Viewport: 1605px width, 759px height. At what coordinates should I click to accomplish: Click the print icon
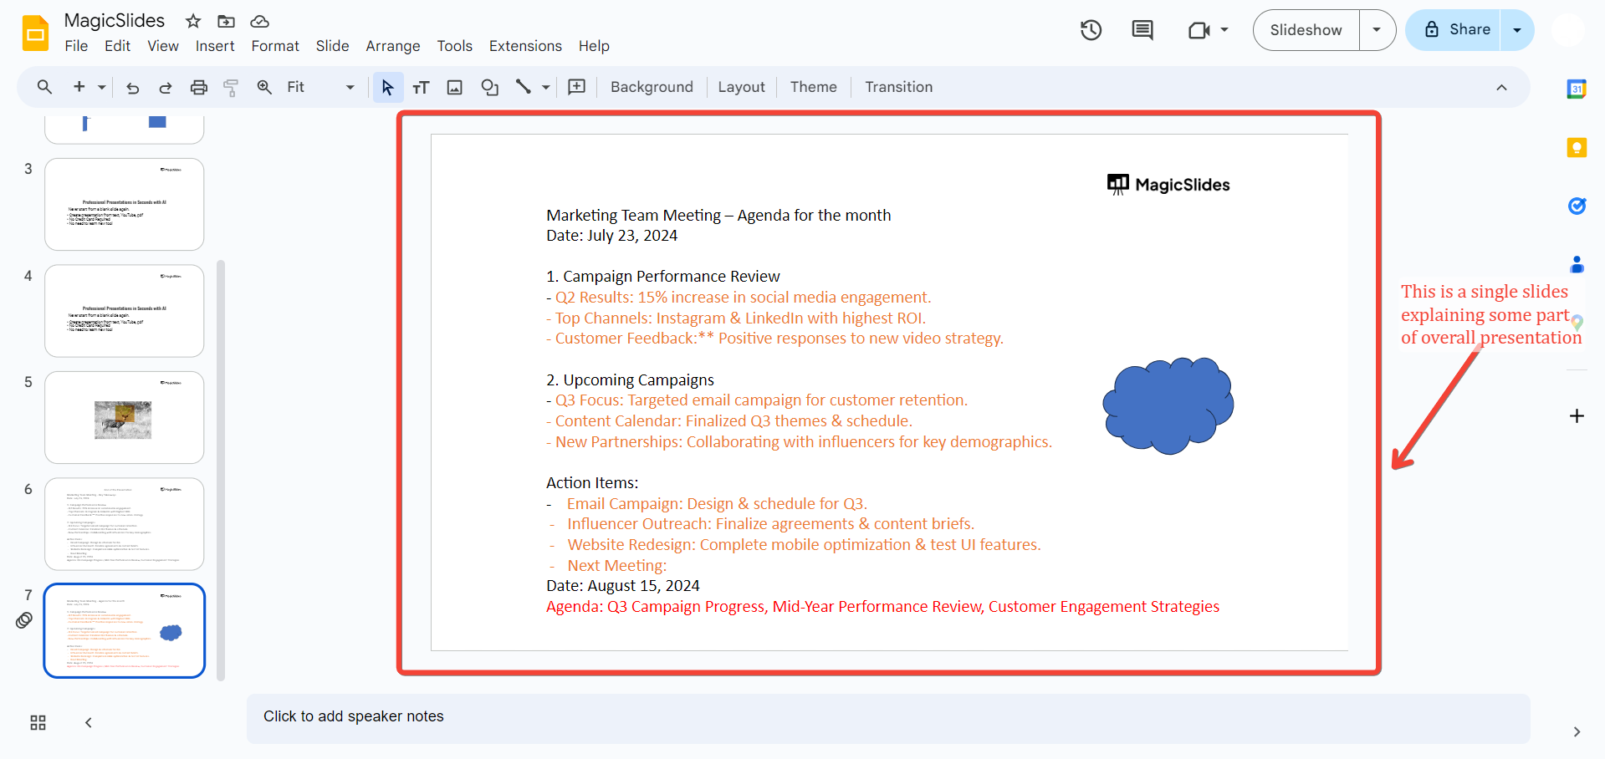(x=198, y=88)
